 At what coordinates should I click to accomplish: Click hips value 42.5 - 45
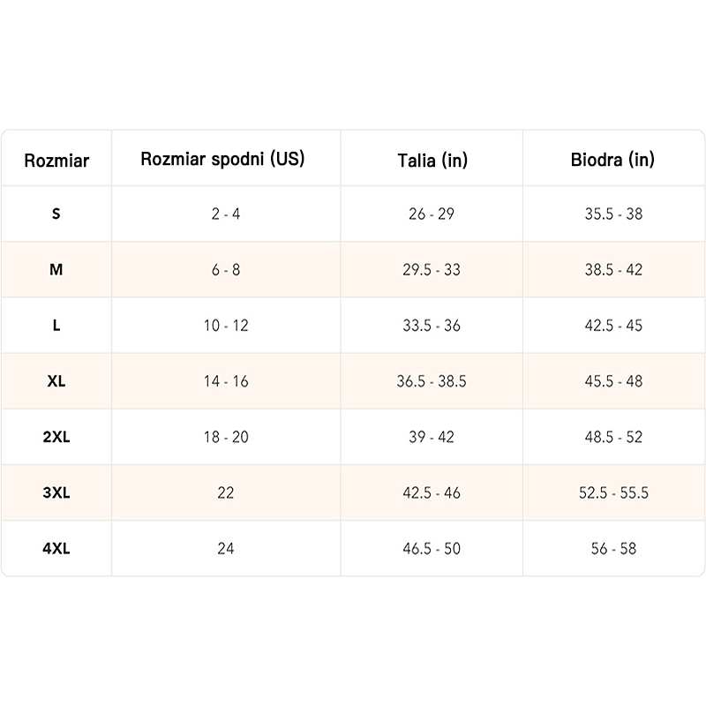pyautogui.click(x=613, y=326)
